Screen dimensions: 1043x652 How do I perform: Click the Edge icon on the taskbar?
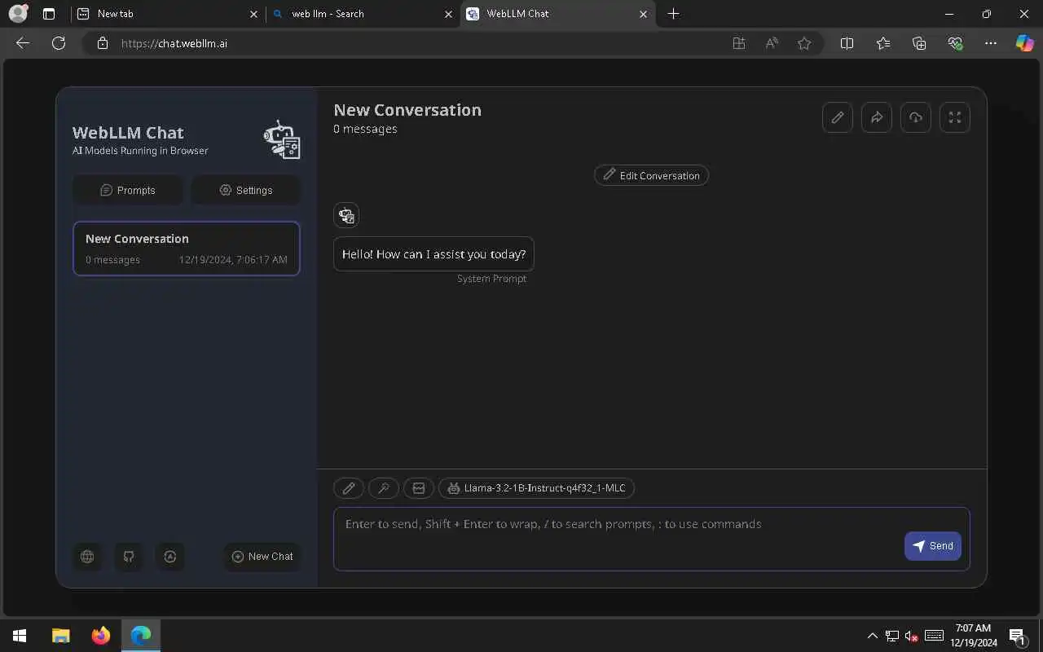(x=141, y=636)
